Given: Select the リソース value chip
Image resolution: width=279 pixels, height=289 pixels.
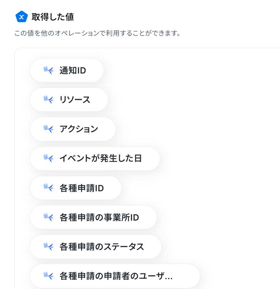Looking at the screenshot, I should [x=69, y=100].
